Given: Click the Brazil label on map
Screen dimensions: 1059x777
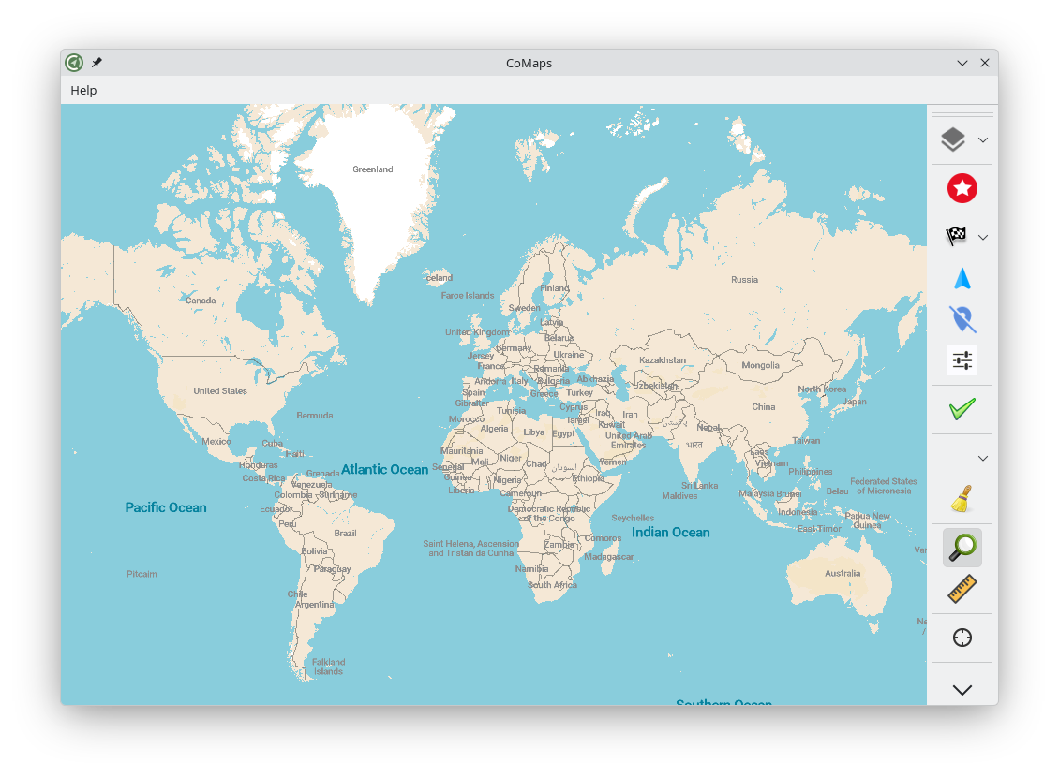Looking at the screenshot, I should tap(345, 534).
